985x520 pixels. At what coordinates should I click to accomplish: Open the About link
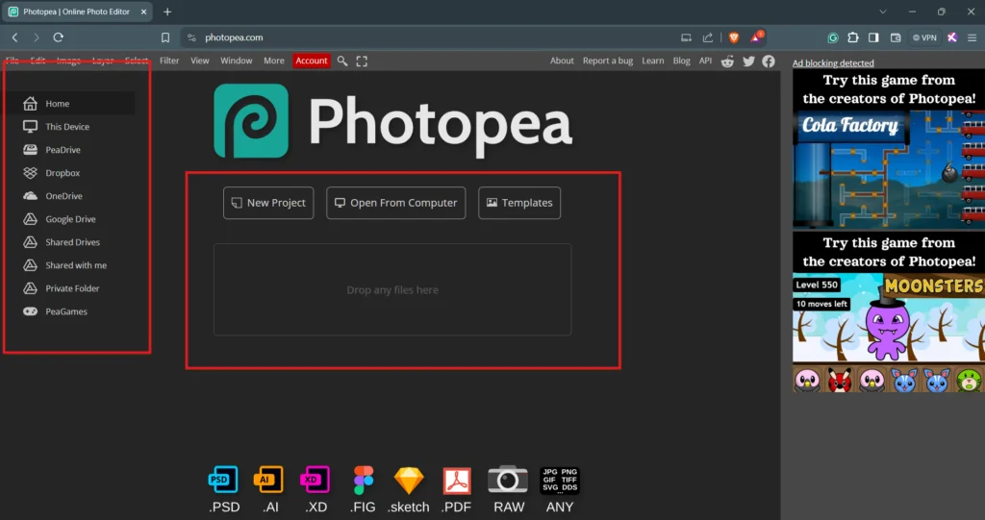(562, 61)
